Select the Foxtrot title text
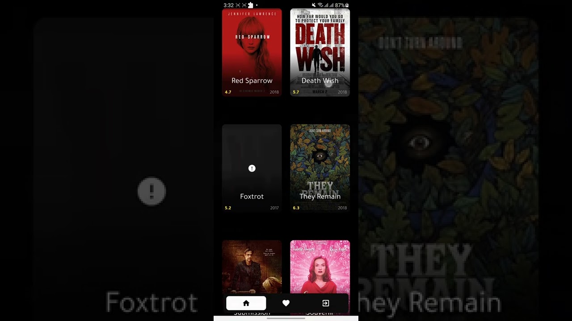The image size is (572, 321). click(252, 197)
